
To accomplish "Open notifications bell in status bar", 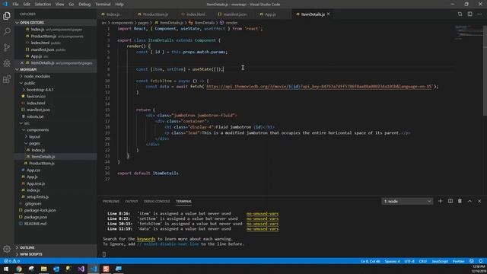I will click(x=480, y=261).
